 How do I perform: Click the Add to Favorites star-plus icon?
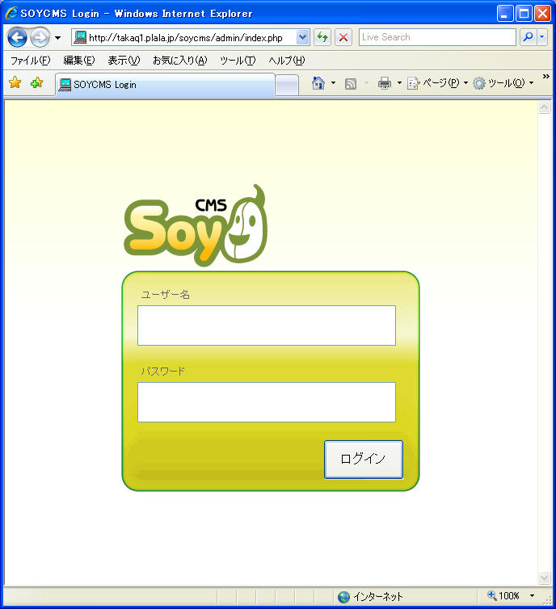tap(36, 82)
